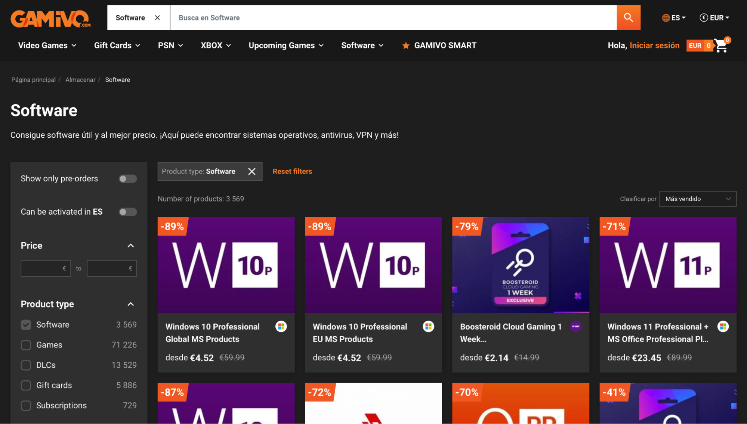Click Windows 10 Professional Global MS Products title
This screenshot has height=424, width=747.
[x=213, y=333]
